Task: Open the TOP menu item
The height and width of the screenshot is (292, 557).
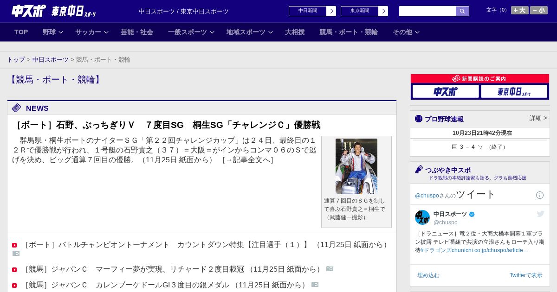Action: pos(21,32)
